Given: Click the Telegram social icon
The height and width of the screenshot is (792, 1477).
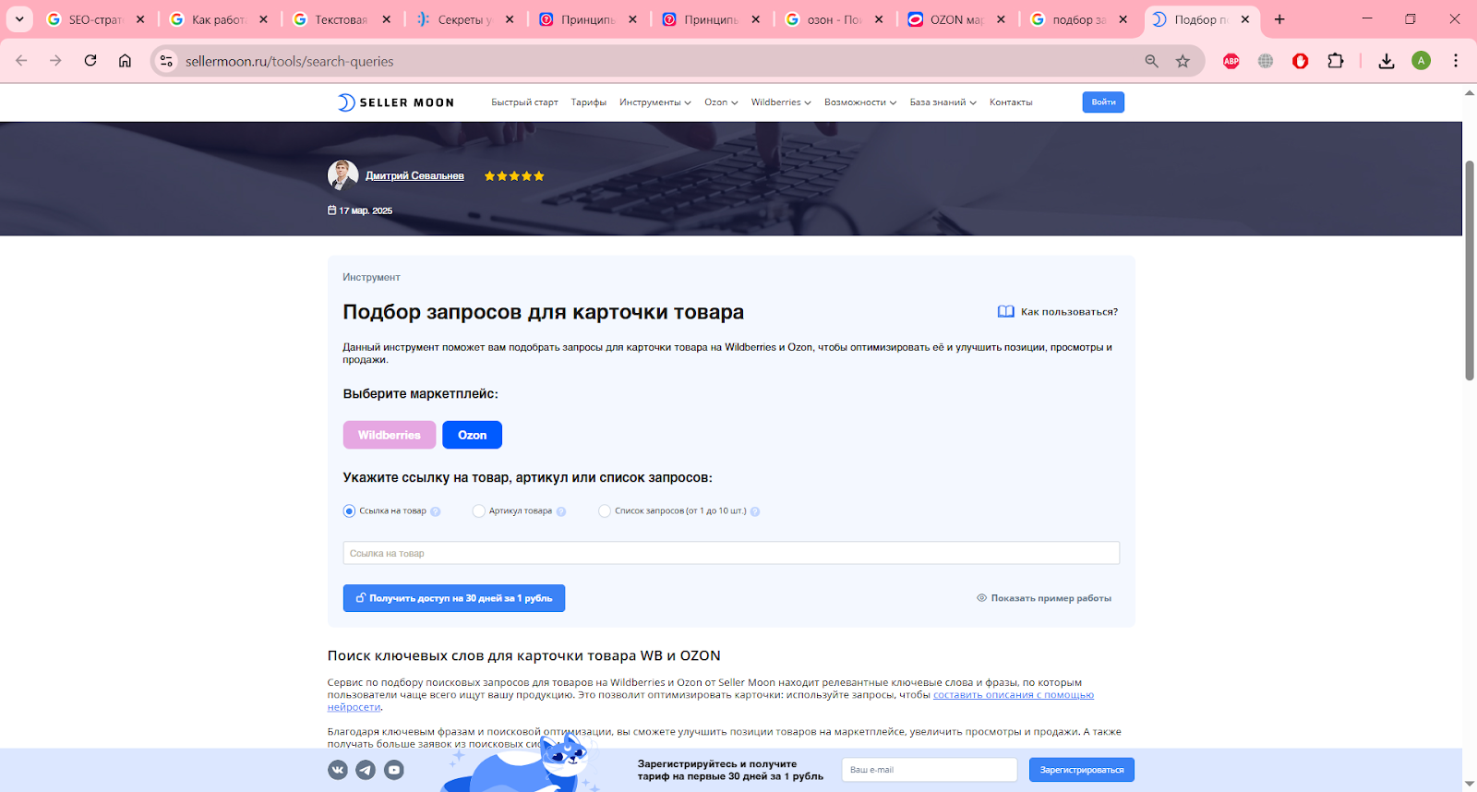Looking at the screenshot, I should click(x=366, y=770).
